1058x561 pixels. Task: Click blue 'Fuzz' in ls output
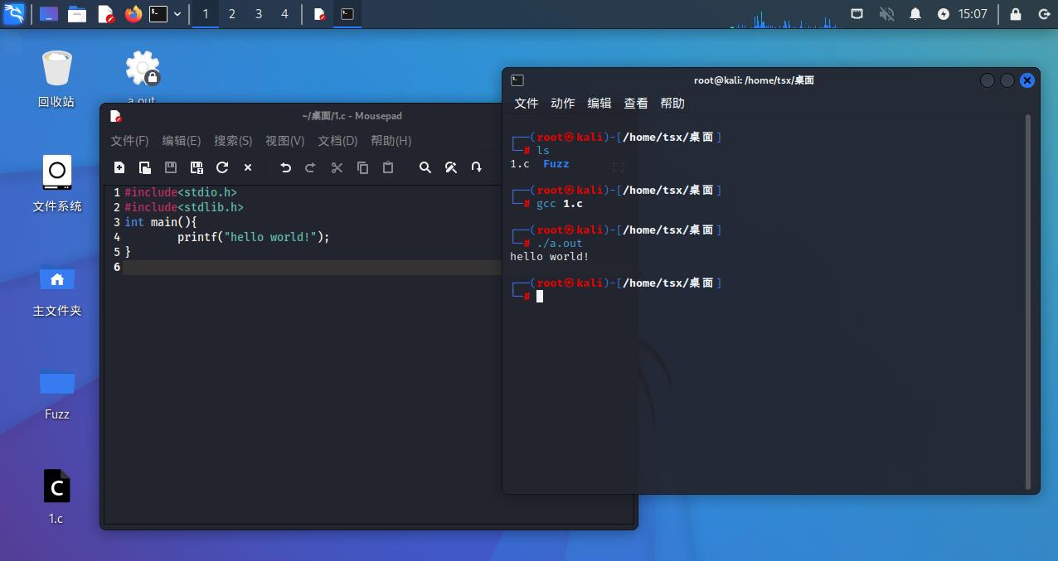click(556, 164)
